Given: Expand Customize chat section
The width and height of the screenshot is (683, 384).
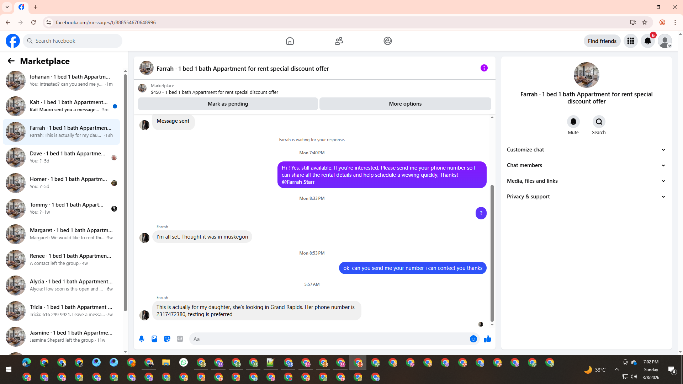Looking at the screenshot, I should (x=586, y=150).
